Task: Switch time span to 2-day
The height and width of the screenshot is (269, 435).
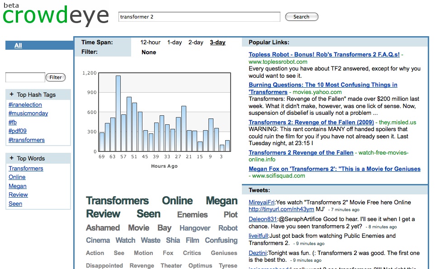Action: click(196, 42)
